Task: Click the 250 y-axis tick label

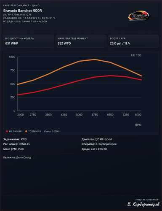Action: (x=13, y=97)
